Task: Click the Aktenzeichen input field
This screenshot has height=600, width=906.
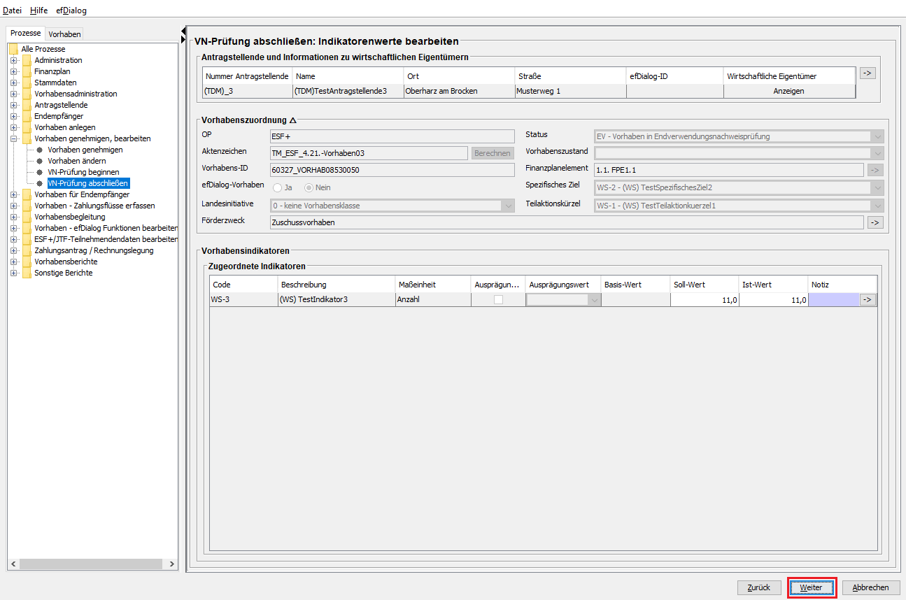Action: [369, 153]
